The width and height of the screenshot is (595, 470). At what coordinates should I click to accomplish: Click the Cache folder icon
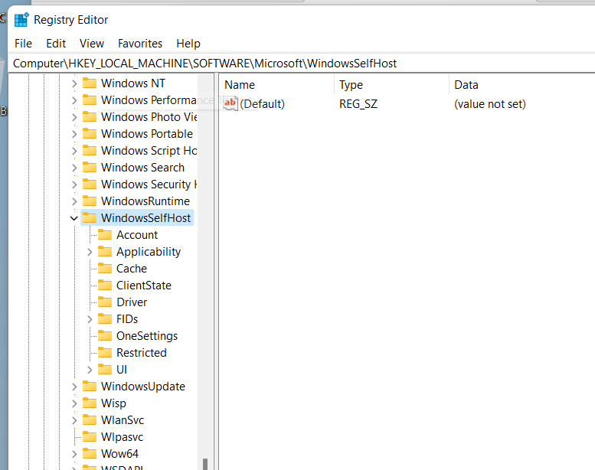pos(105,268)
